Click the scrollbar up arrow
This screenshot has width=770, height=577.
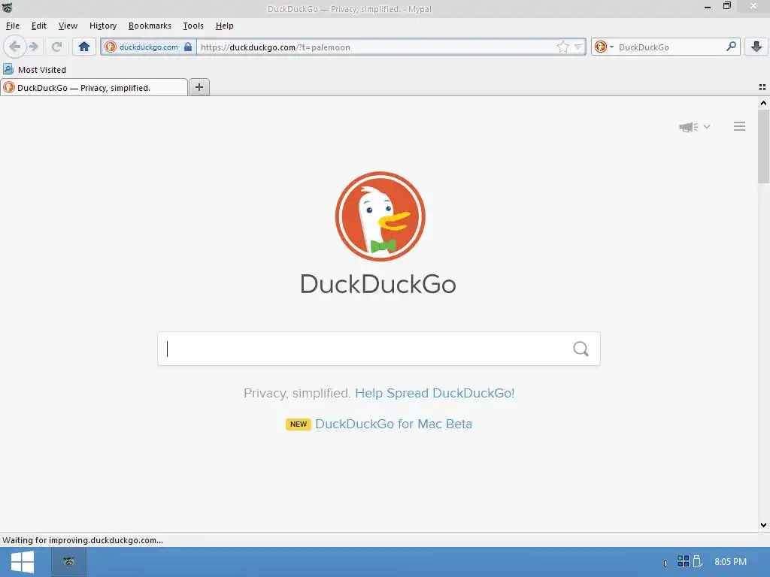(x=763, y=103)
